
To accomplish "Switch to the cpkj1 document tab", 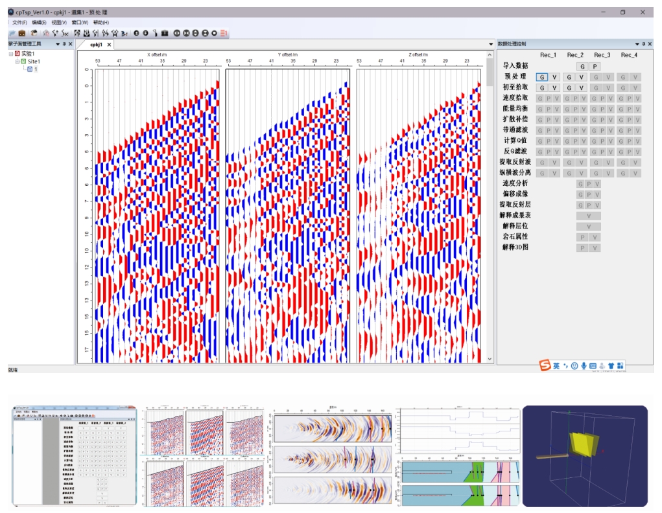I will tap(96, 45).
